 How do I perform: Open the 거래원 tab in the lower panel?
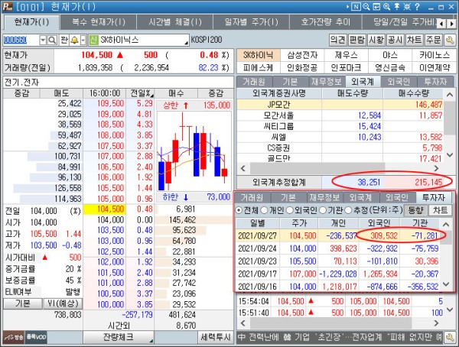click(x=252, y=197)
